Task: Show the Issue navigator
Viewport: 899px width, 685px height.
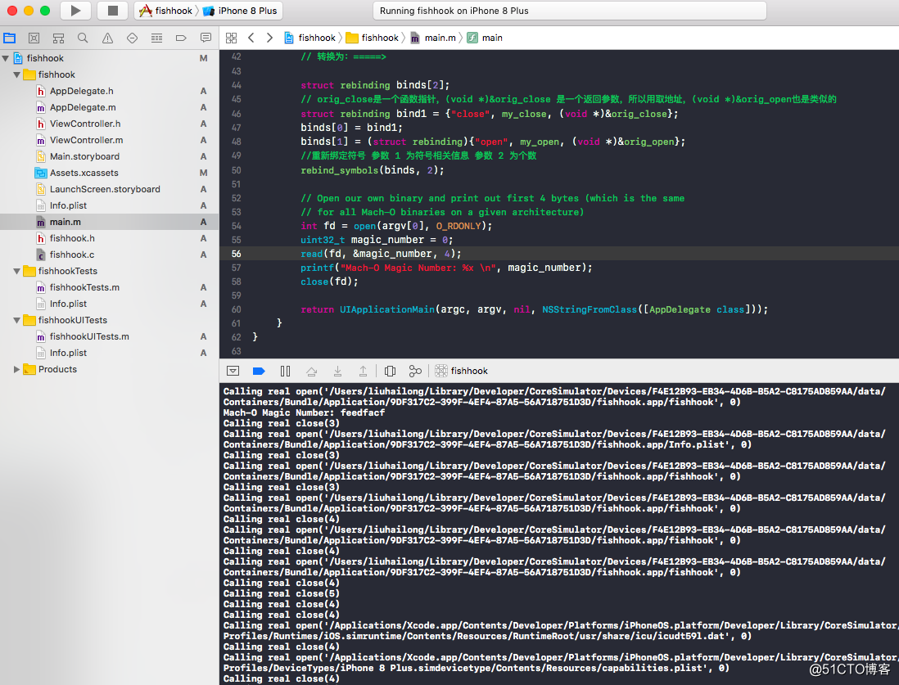Action: coord(107,38)
